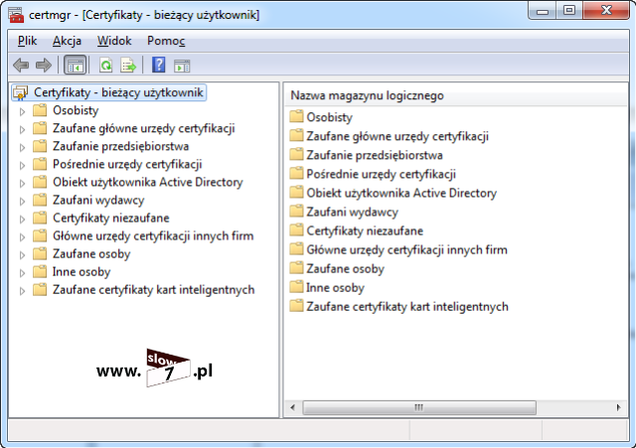Screen dimensions: 636x448
Task: Open the Widok menu
Action: pyautogui.click(x=114, y=41)
